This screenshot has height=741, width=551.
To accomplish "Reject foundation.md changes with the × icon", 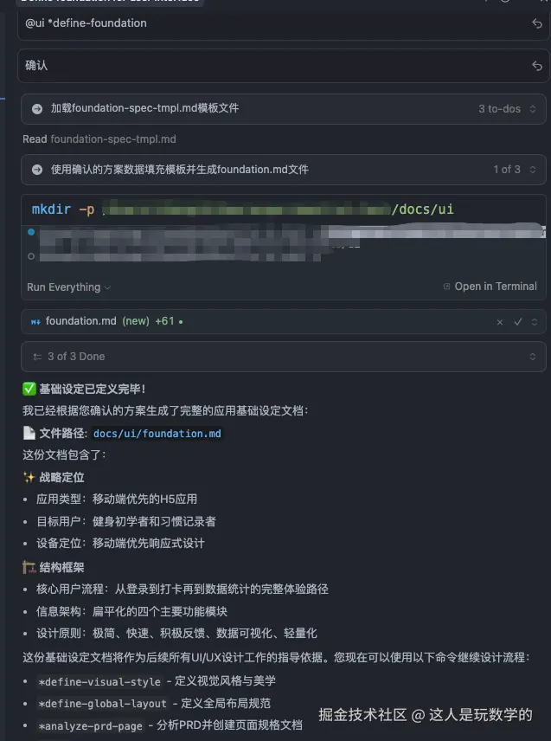I will click(500, 321).
